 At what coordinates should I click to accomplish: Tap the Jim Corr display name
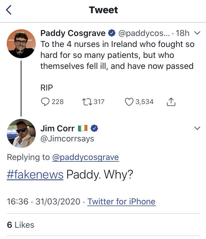click(57, 128)
